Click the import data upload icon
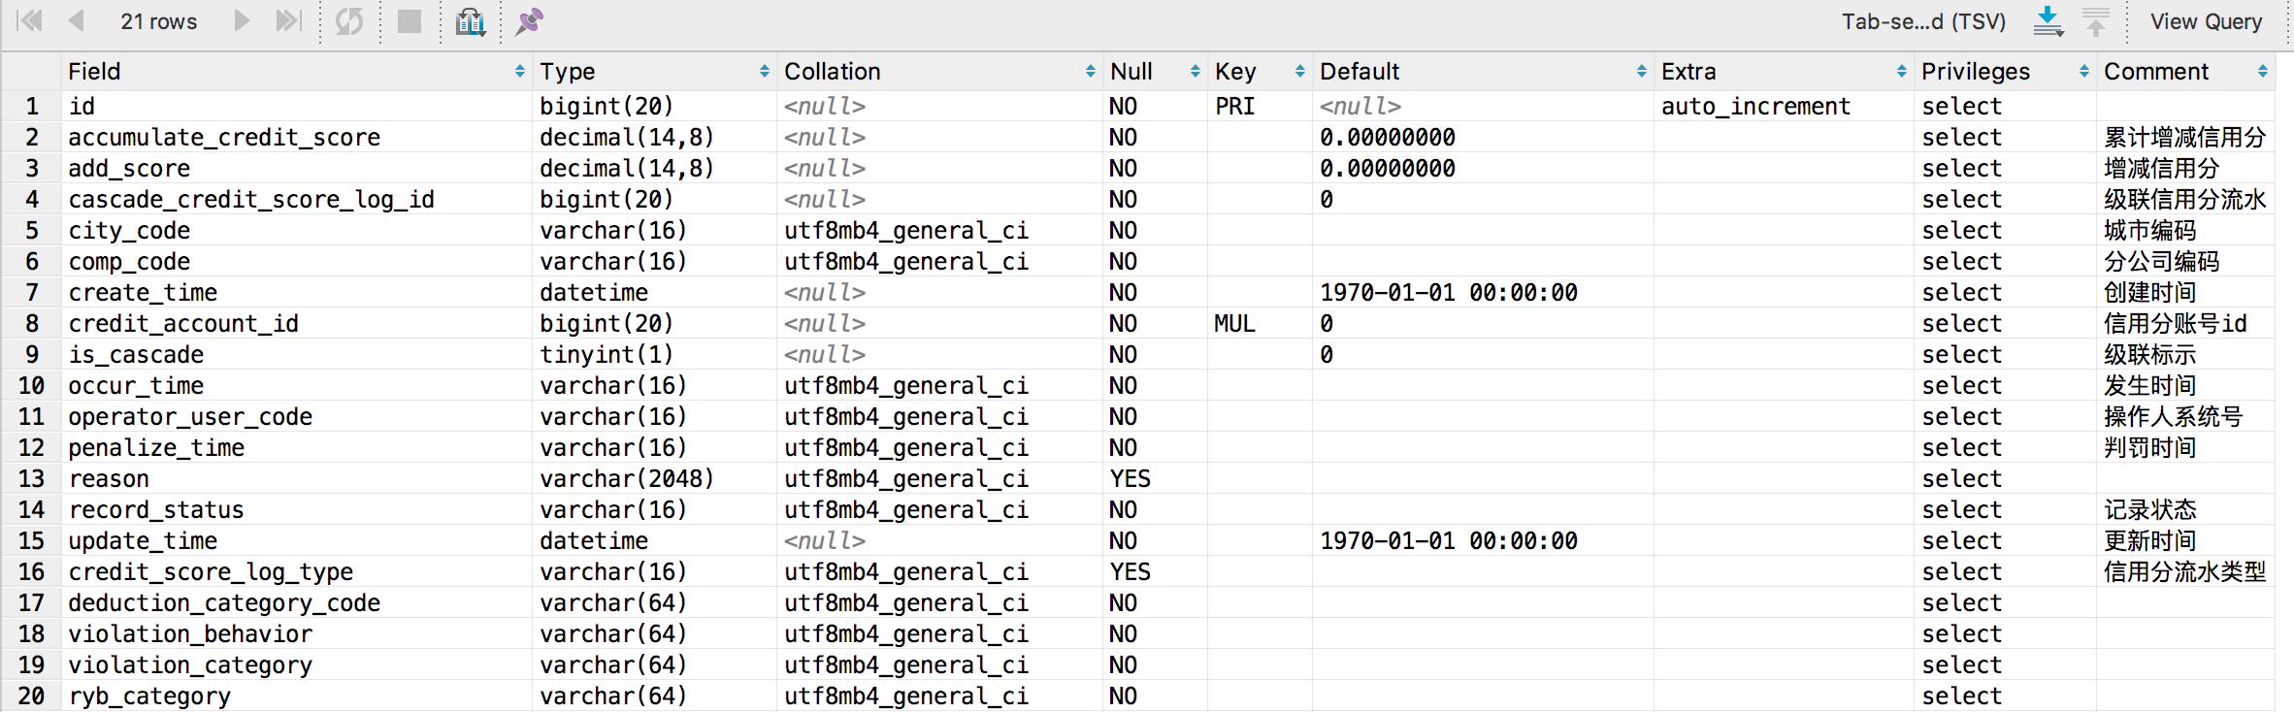 [x=2096, y=21]
